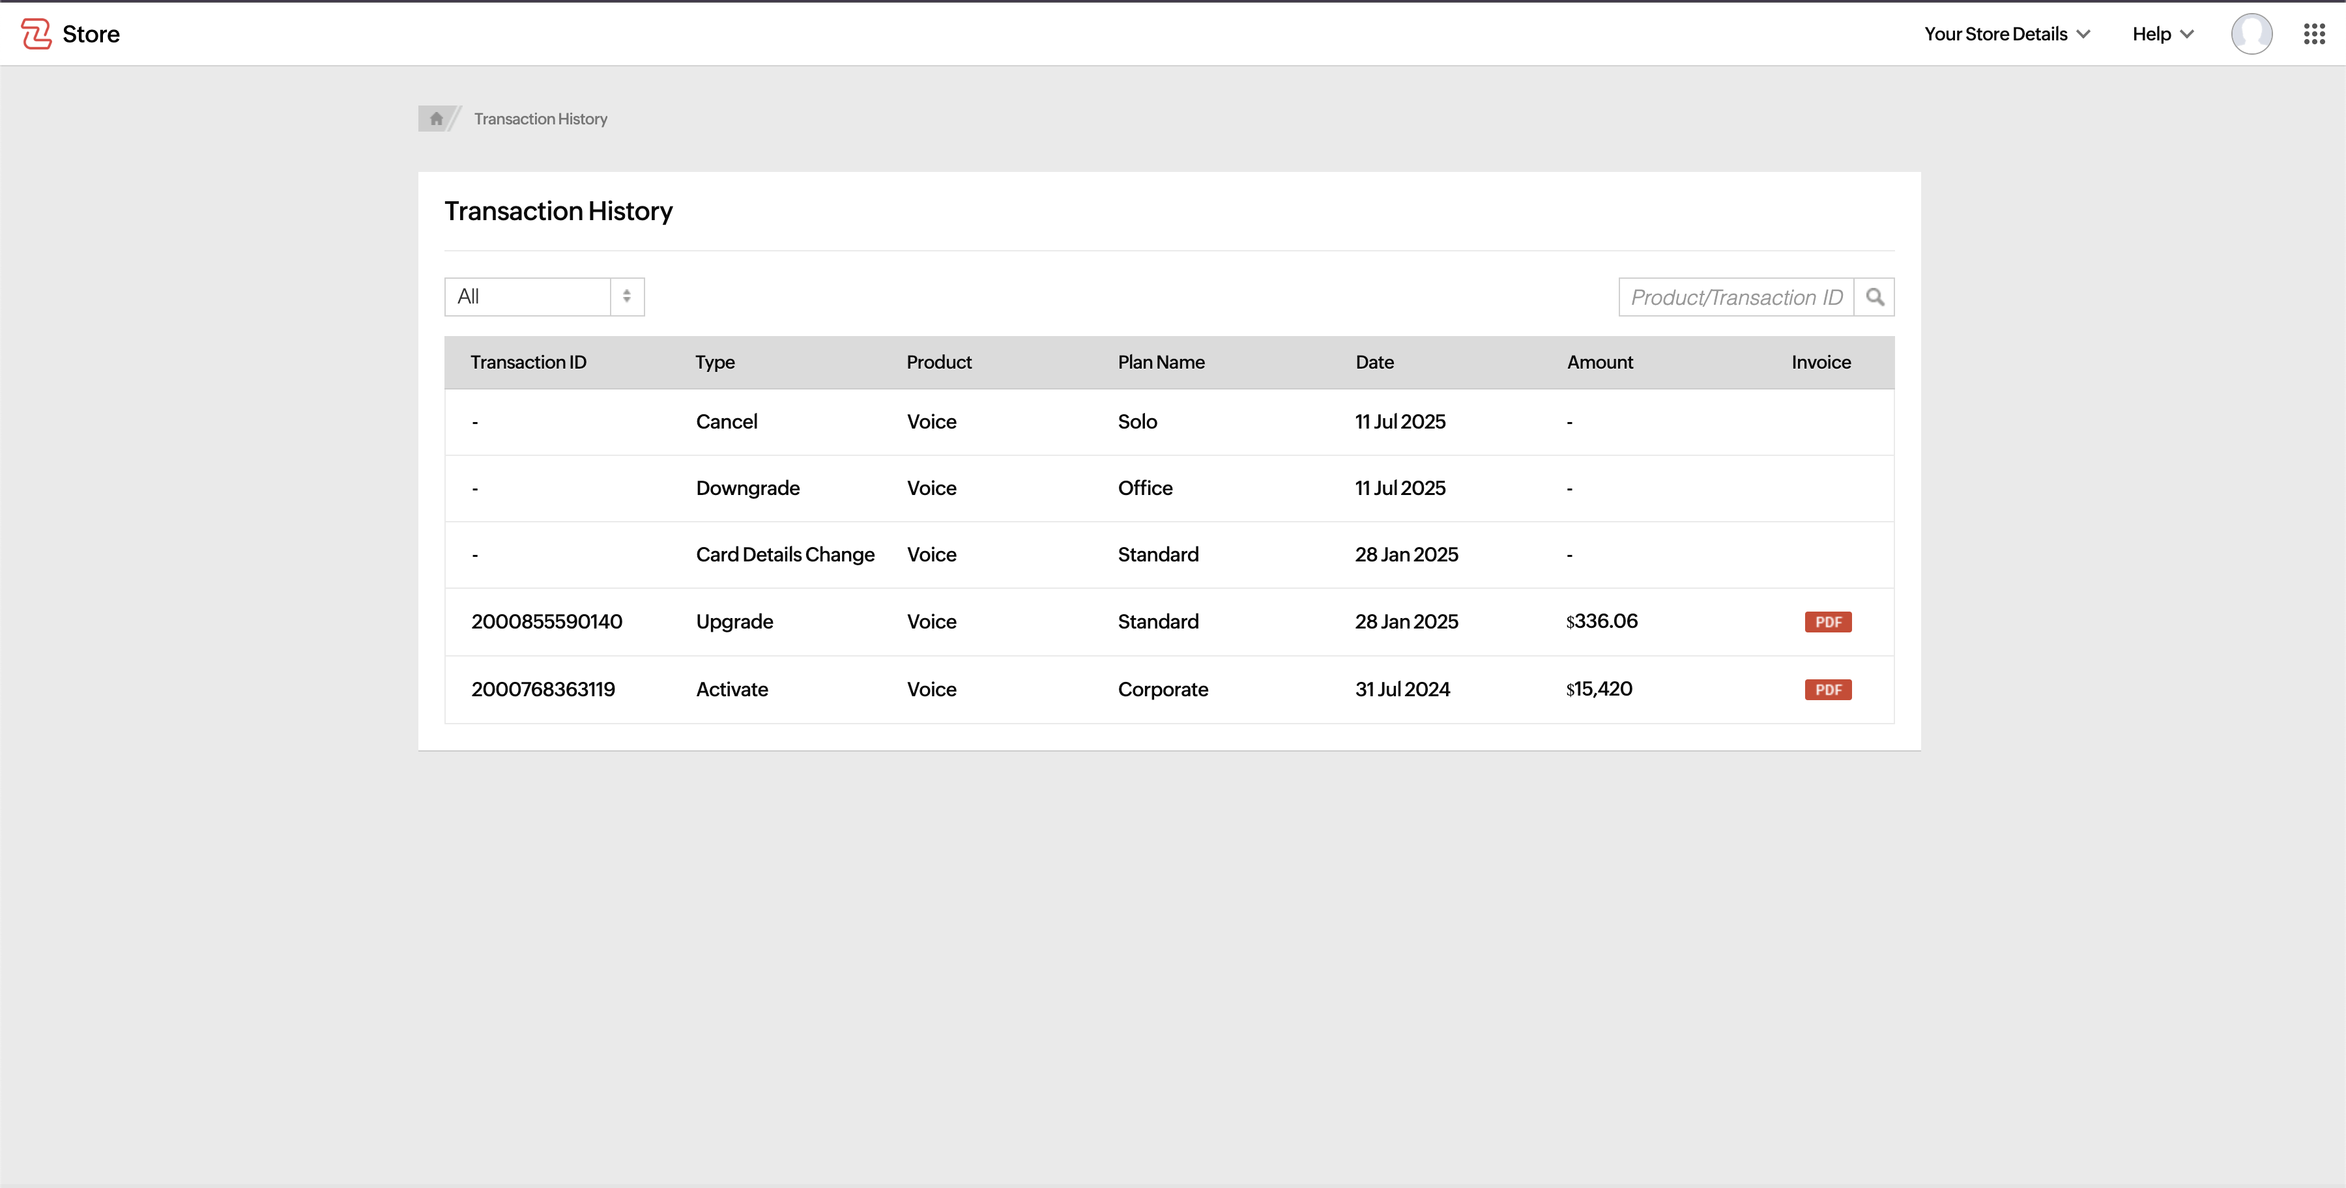This screenshot has width=2346, height=1188.
Task: Click the Amount column header
Action: click(1599, 362)
